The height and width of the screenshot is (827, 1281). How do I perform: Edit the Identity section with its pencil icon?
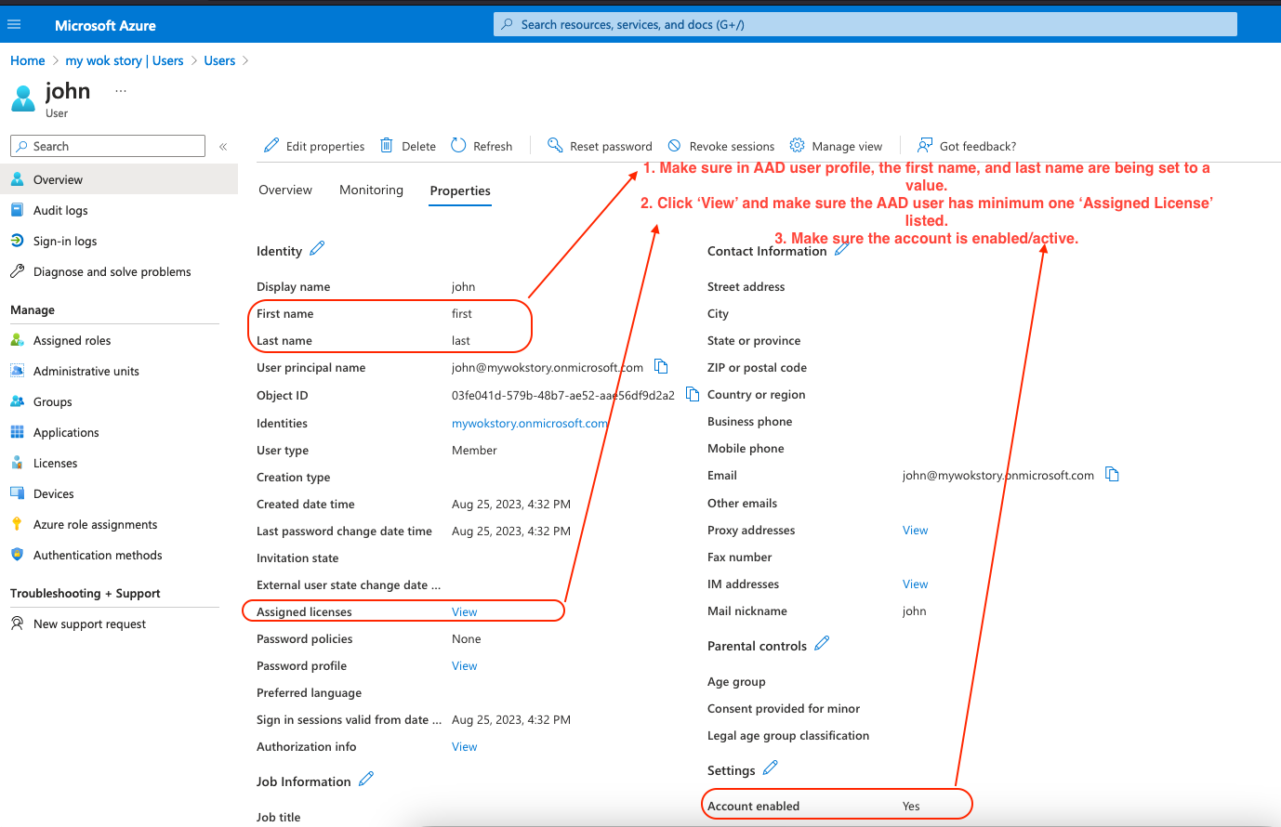[x=317, y=248]
